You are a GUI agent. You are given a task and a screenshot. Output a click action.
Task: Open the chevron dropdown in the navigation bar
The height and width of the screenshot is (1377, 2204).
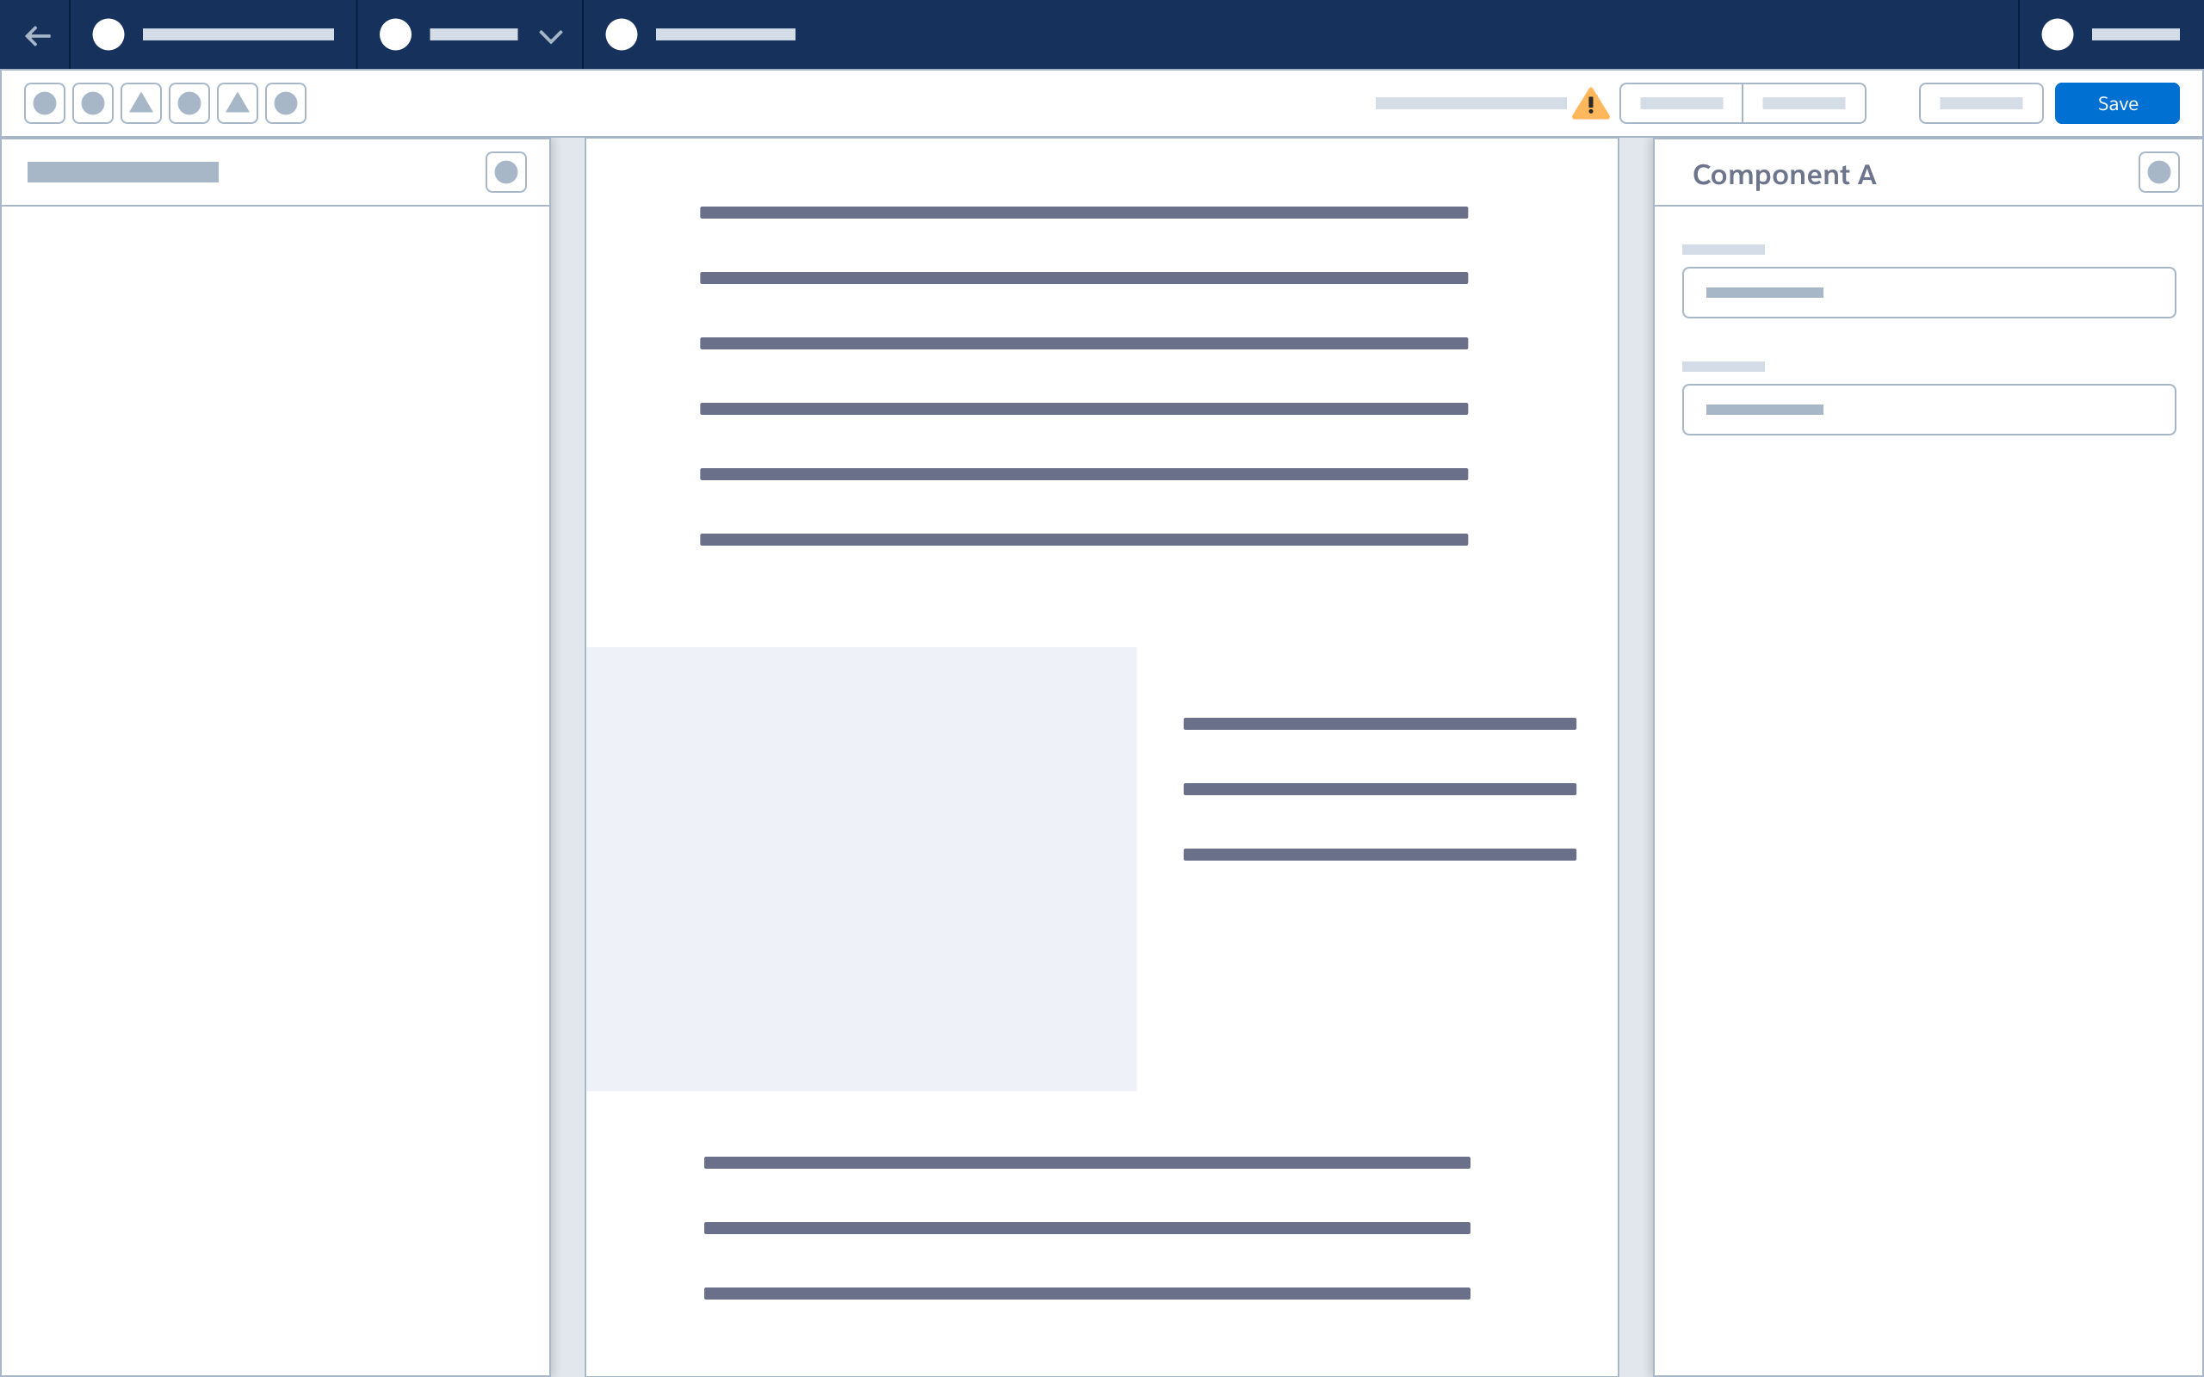point(550,36)
